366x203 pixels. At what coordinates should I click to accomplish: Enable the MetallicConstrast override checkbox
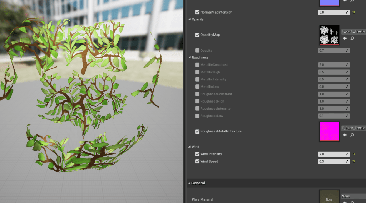[x=197, y=65]
